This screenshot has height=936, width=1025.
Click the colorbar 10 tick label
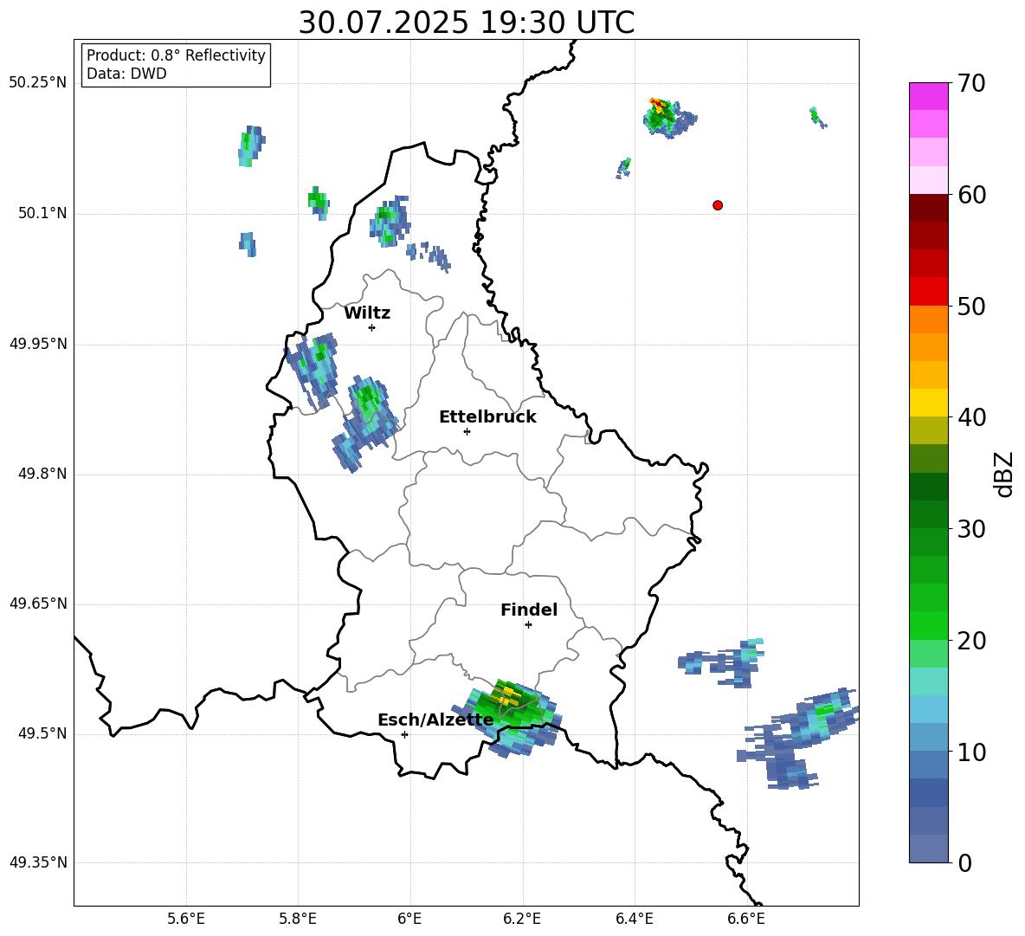pos(971,752)
